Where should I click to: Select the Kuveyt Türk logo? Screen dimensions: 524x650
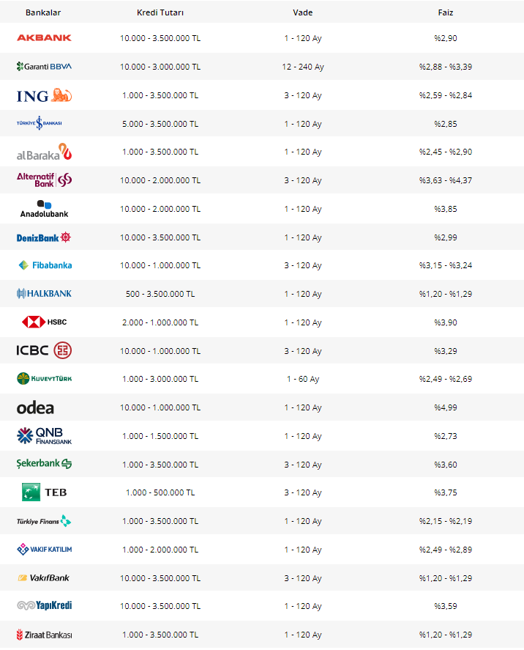click(44, 379)
